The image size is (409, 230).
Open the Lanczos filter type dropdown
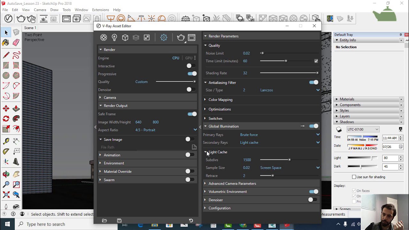coord(289,90)
